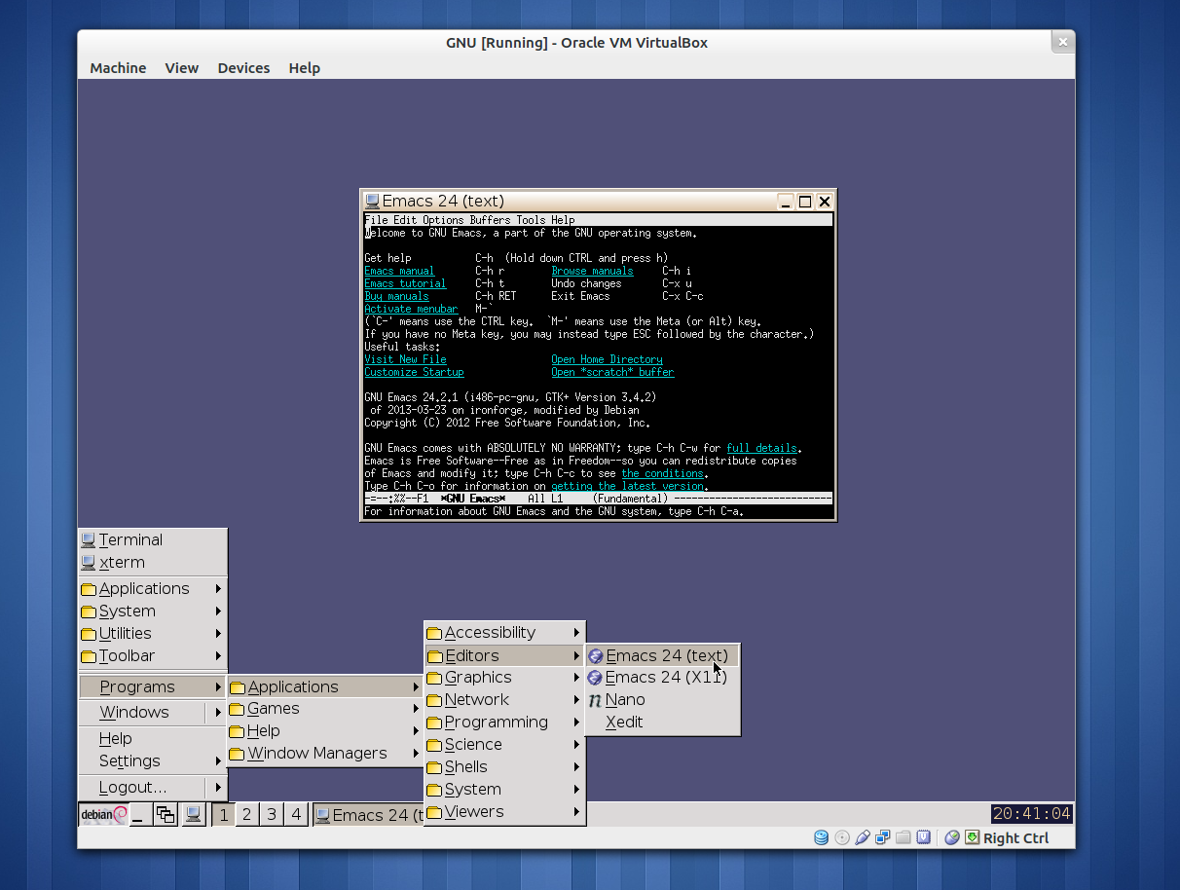Select the Programs menu entry

[153, 686]
